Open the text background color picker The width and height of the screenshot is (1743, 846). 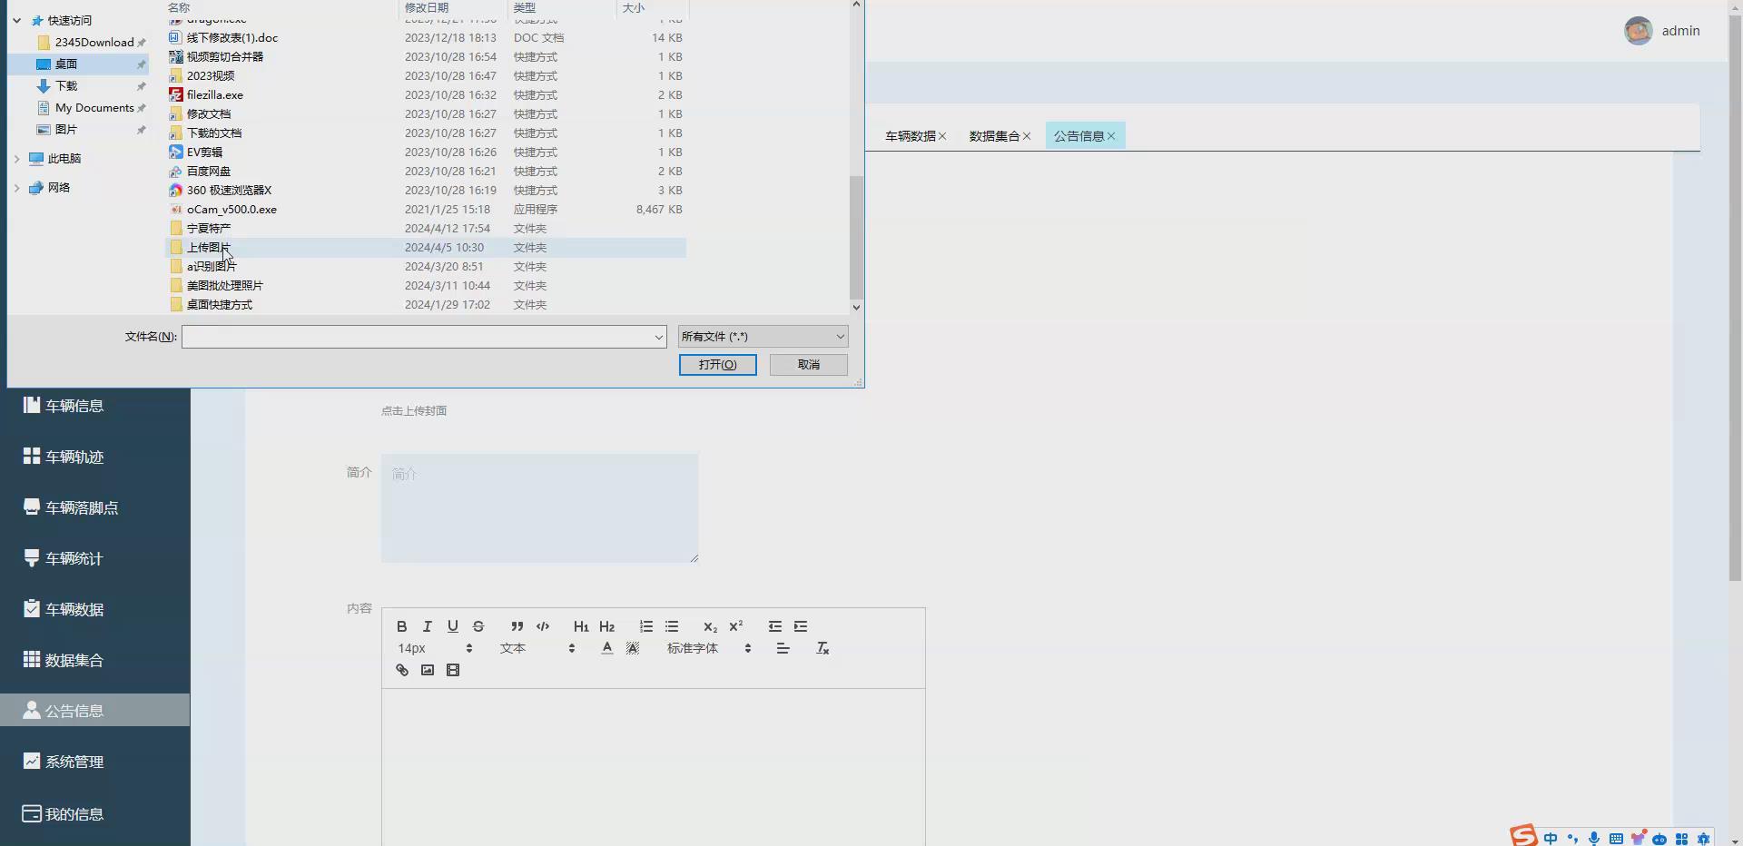tap(633, 648)
